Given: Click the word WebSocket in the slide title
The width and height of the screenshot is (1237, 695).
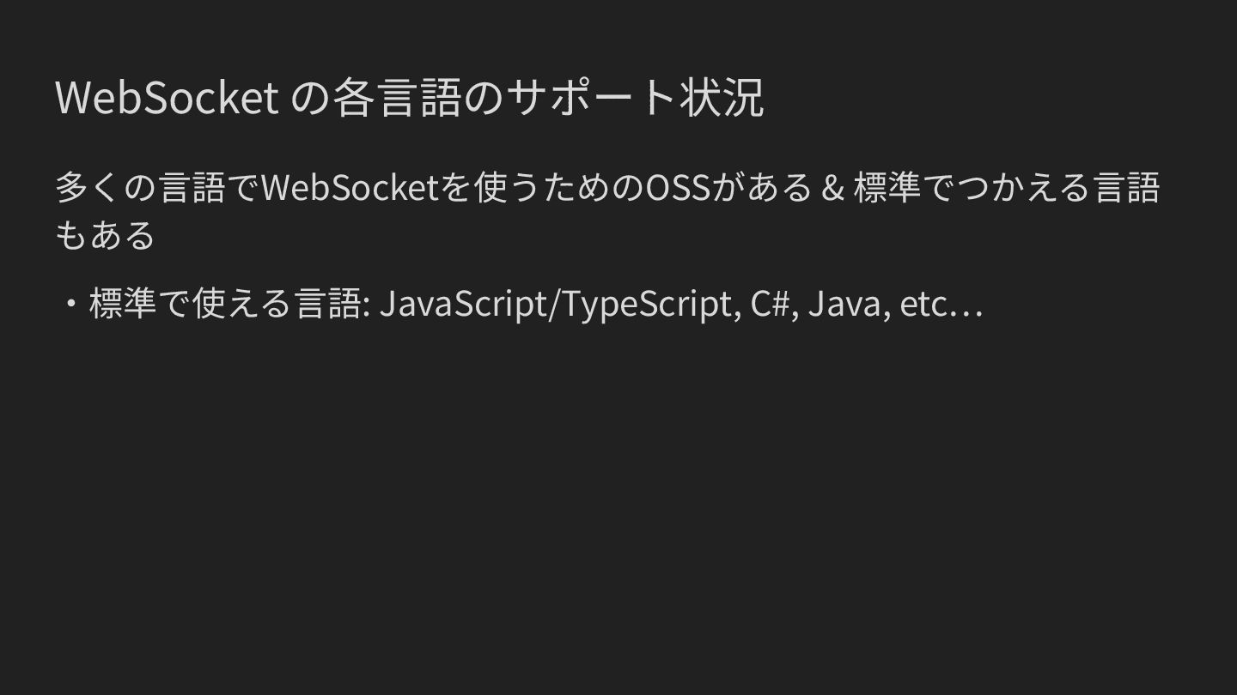Looking at the screenshot, I should click(167, 98).
